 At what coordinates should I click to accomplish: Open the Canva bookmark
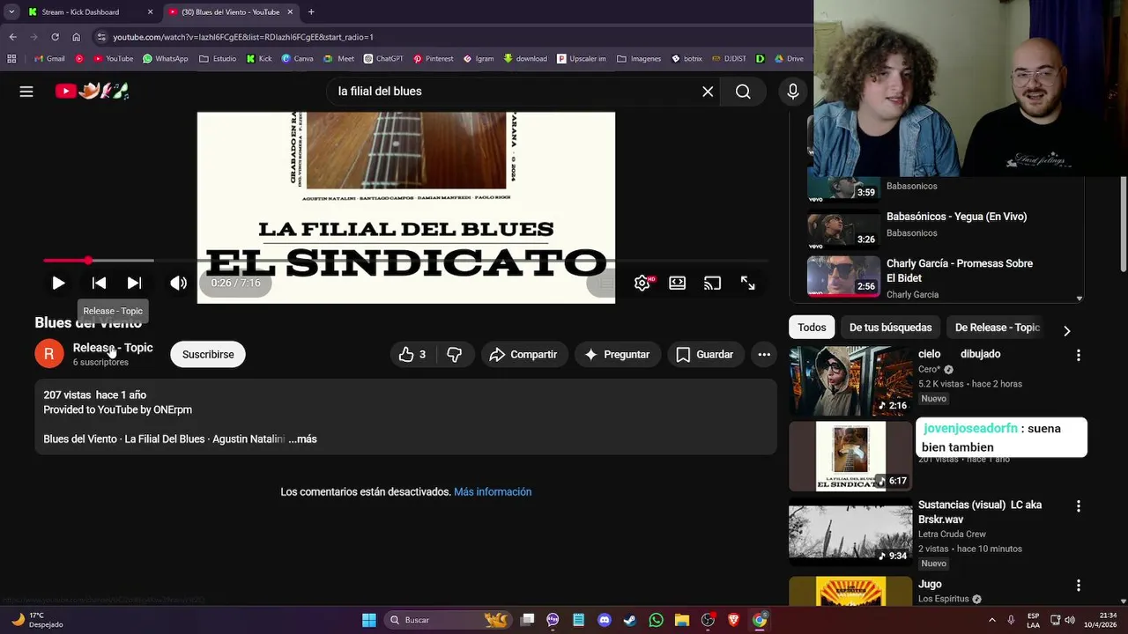coord(297,59)
